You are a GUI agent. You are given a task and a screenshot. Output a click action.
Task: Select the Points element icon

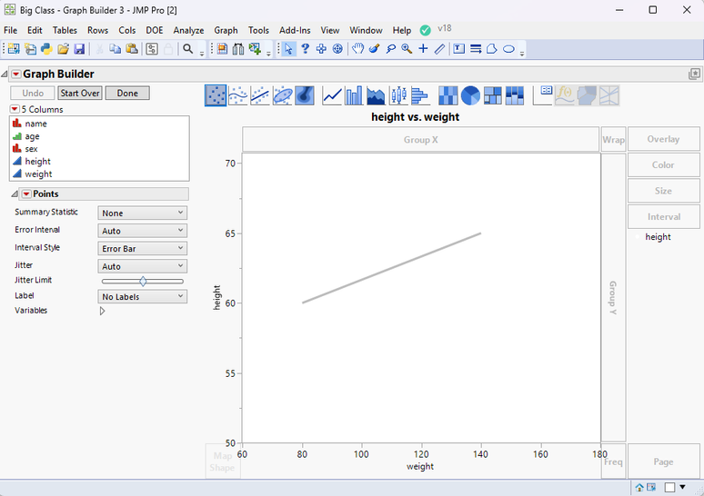pyautogui.click(x=216, y=95)
